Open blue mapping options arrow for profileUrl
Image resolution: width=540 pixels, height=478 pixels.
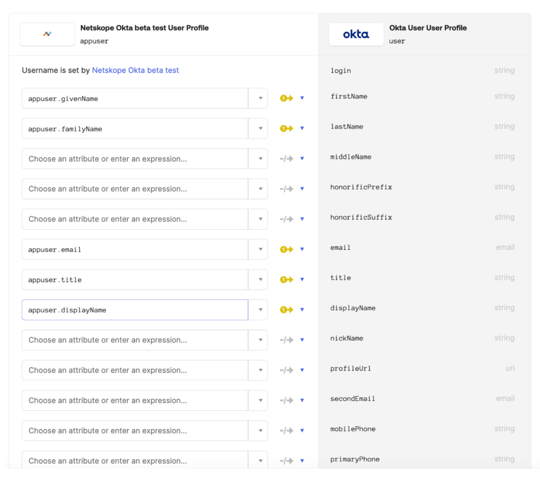pos(302,370)
